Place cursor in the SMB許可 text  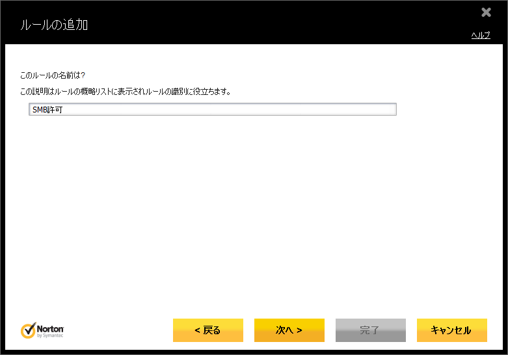click(x=47, y=110)
